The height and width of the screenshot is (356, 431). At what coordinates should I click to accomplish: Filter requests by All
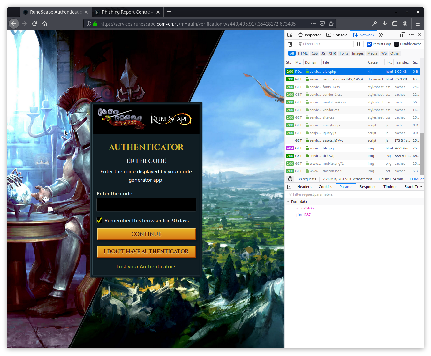[292, 53]
